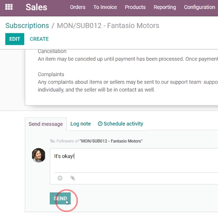
Task: Select the Schedule activity tab
Action: (120, 124)
